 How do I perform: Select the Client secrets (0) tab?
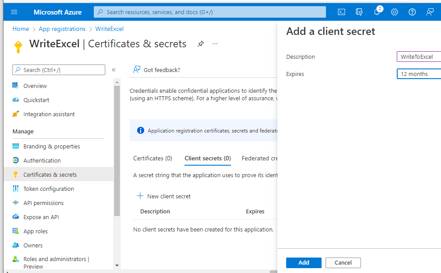207,159
